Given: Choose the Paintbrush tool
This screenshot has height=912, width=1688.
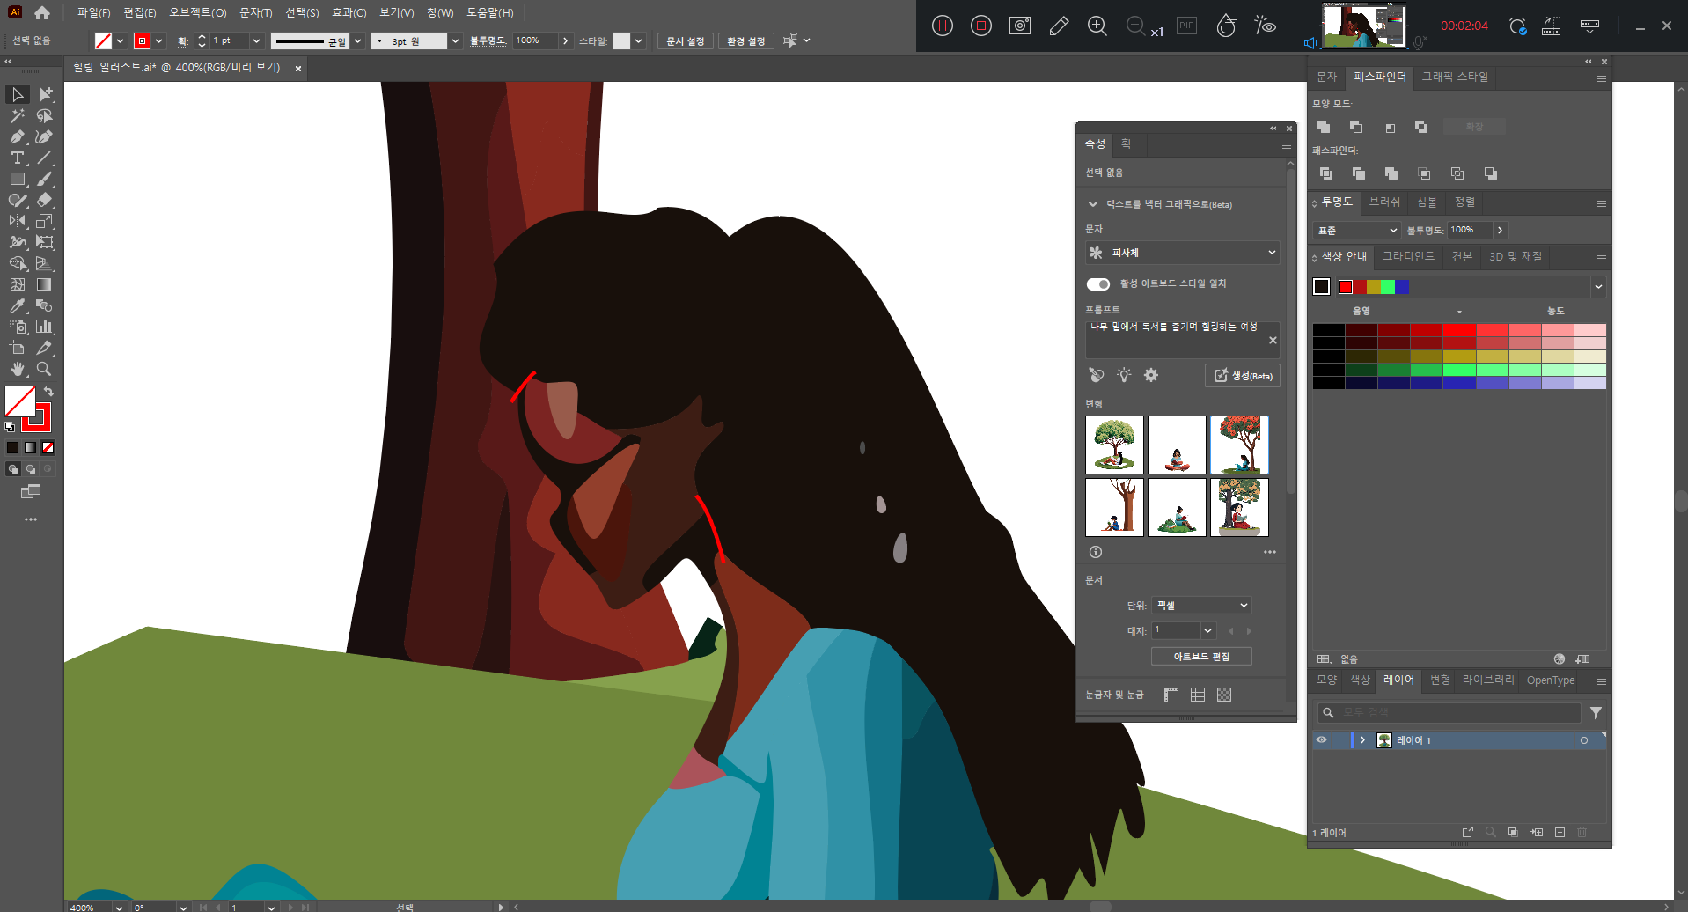Looking at the screenshot, I should pos(45,179).
